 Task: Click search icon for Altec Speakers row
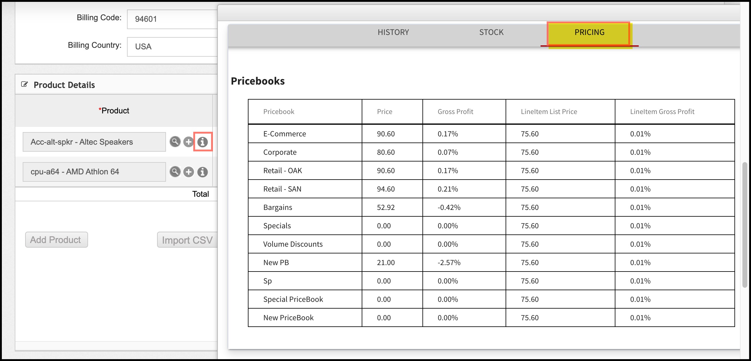point(175,142)
